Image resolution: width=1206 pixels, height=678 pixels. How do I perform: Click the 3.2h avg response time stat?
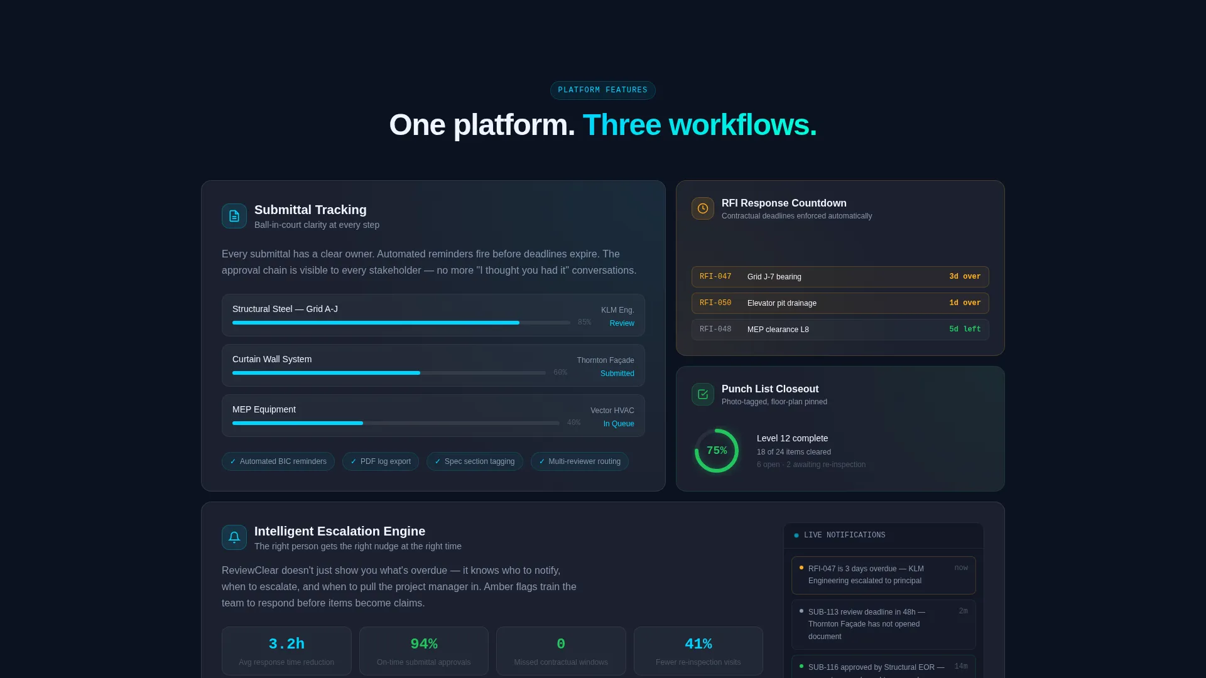(x=286, y=651)
